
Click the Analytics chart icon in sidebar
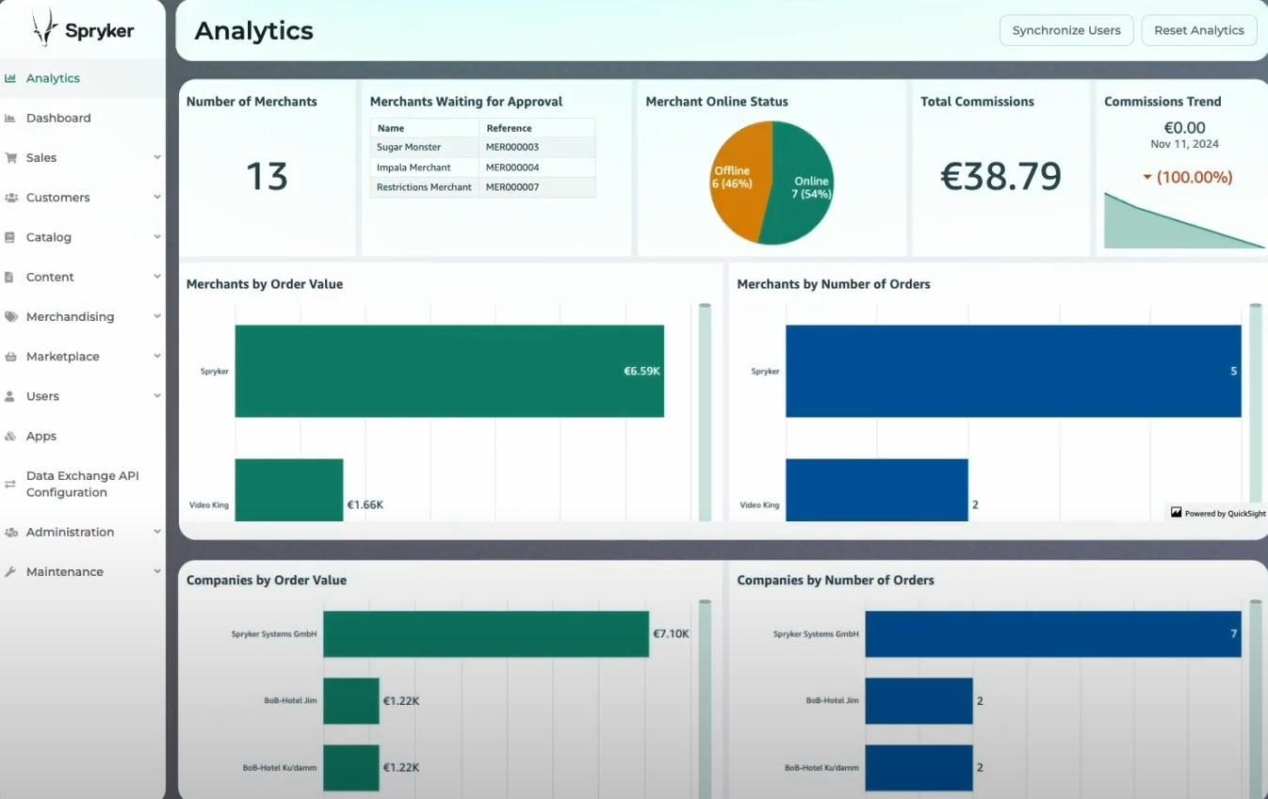click(x=10, y=78)
